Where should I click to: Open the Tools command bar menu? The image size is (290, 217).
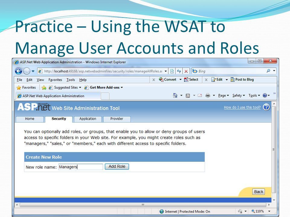pyautogui.click(x=254, y=96)
